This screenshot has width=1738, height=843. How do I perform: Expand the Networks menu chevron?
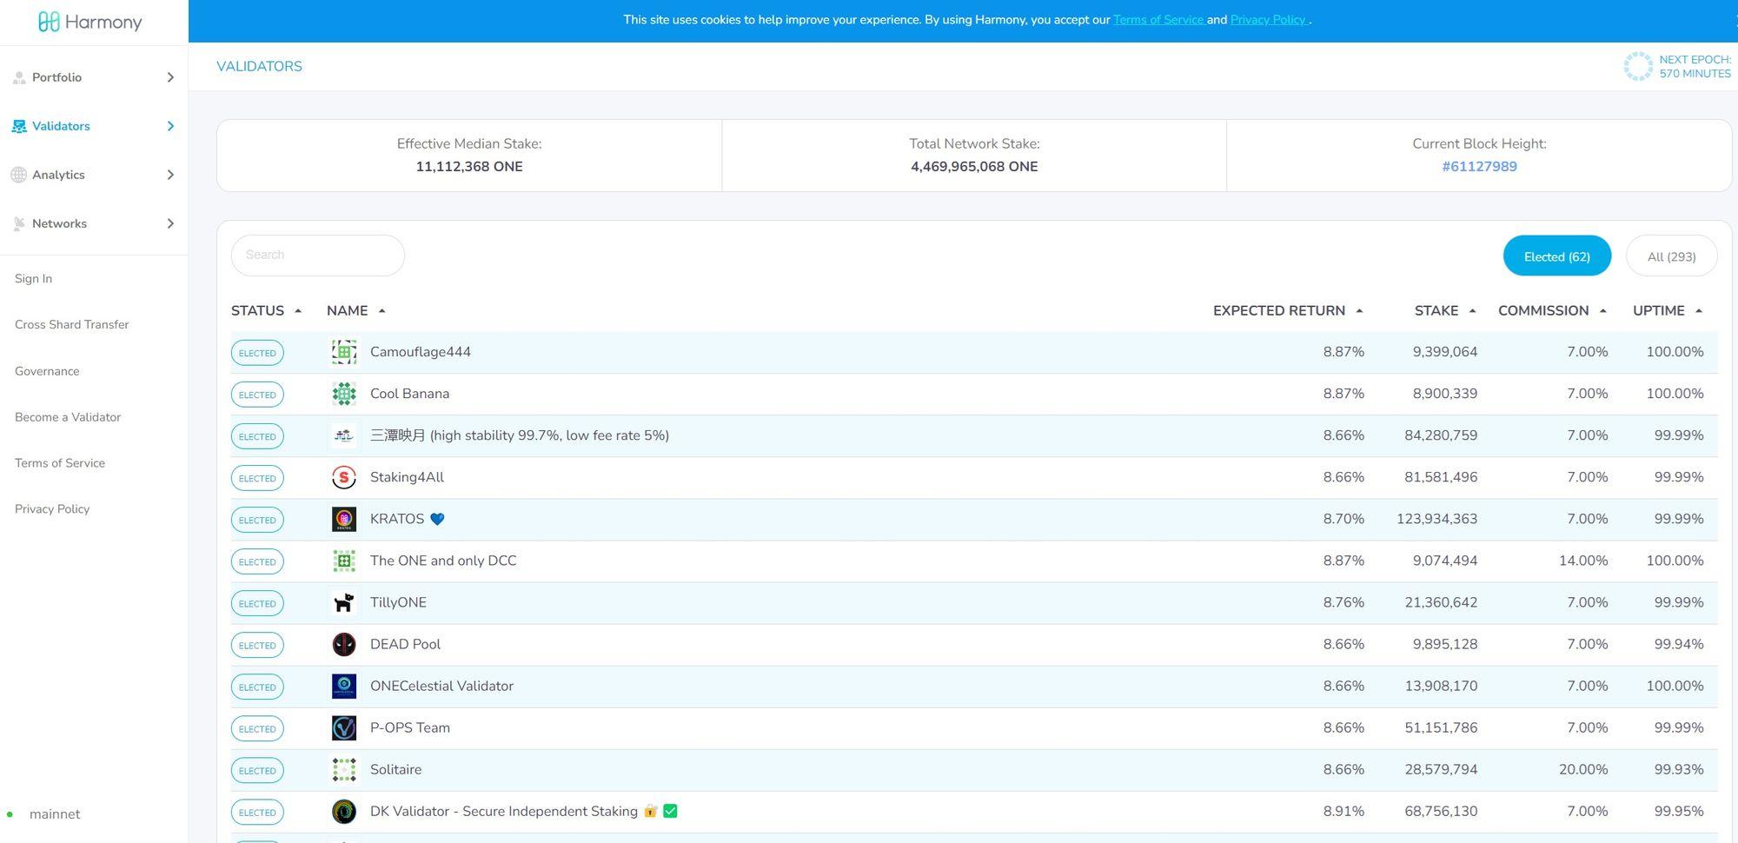point(170,223)
